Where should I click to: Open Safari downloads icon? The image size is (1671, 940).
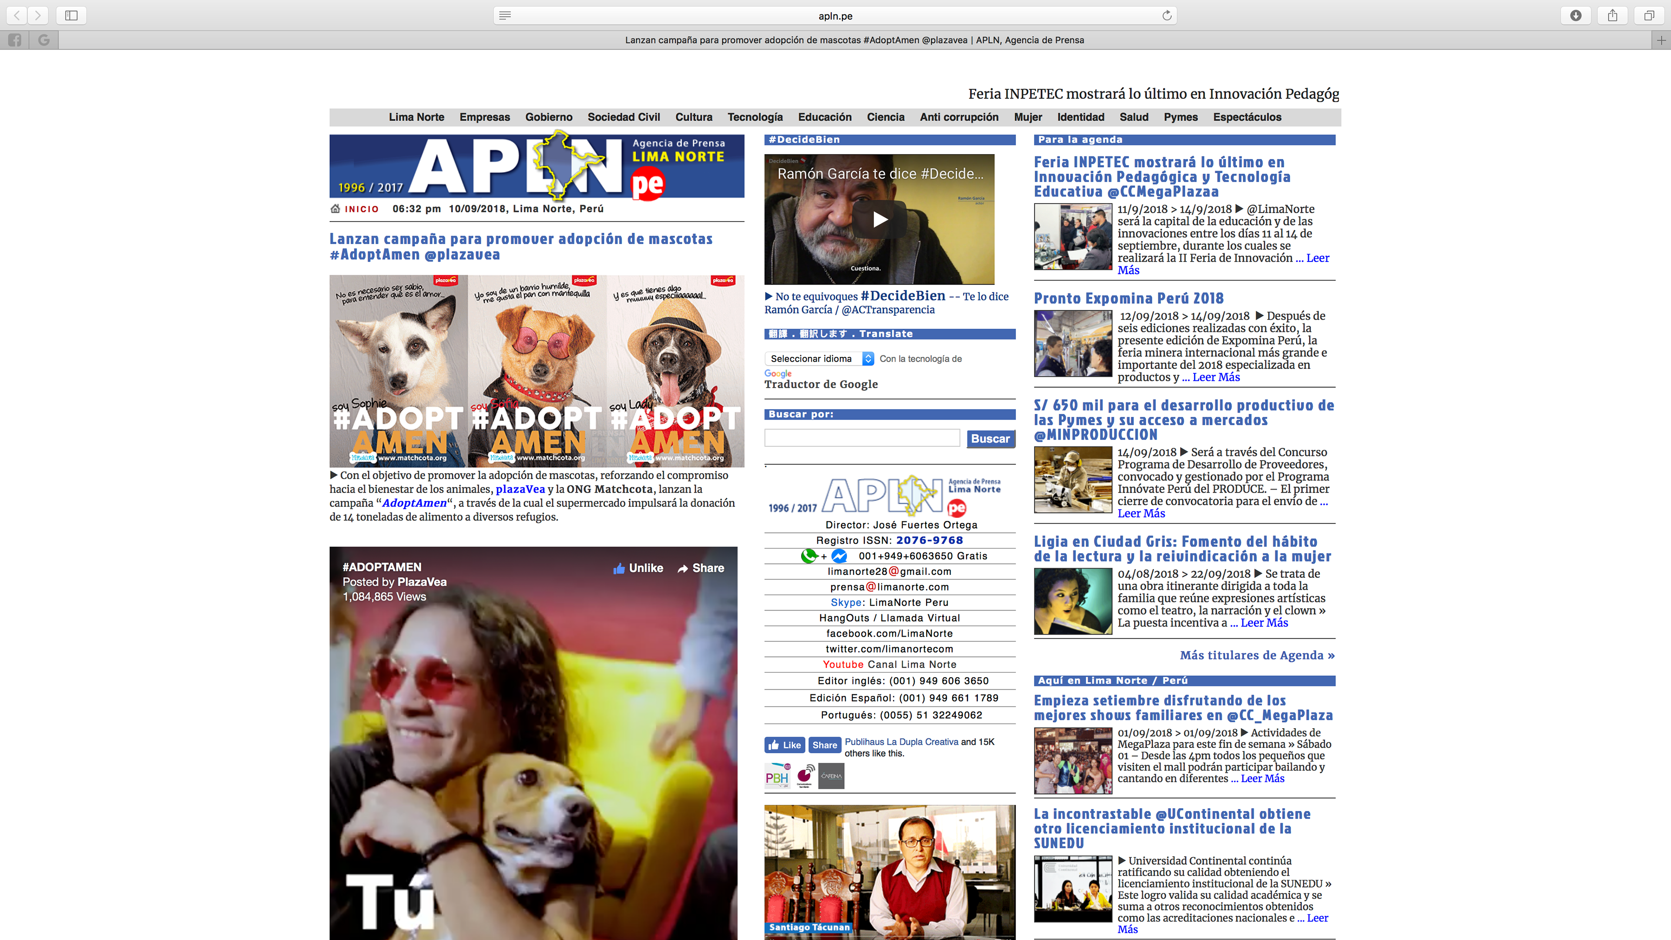1576,16
